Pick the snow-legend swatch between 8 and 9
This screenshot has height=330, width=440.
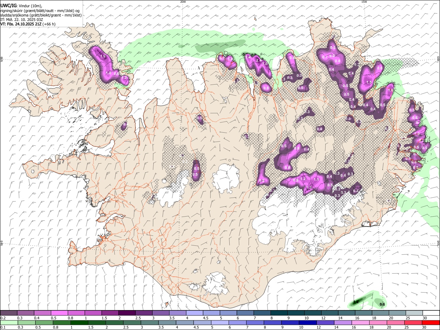pyautogui.click(x=279, y=313)
